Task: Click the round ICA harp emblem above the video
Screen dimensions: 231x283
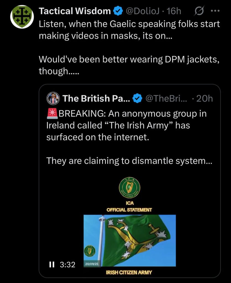Action: pos(129,188)
